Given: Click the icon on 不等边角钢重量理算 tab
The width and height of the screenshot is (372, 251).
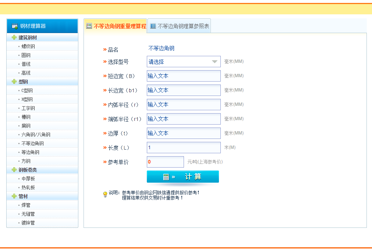Looking at the screenshot, I should pyautogui.click(x=89, y=26).
